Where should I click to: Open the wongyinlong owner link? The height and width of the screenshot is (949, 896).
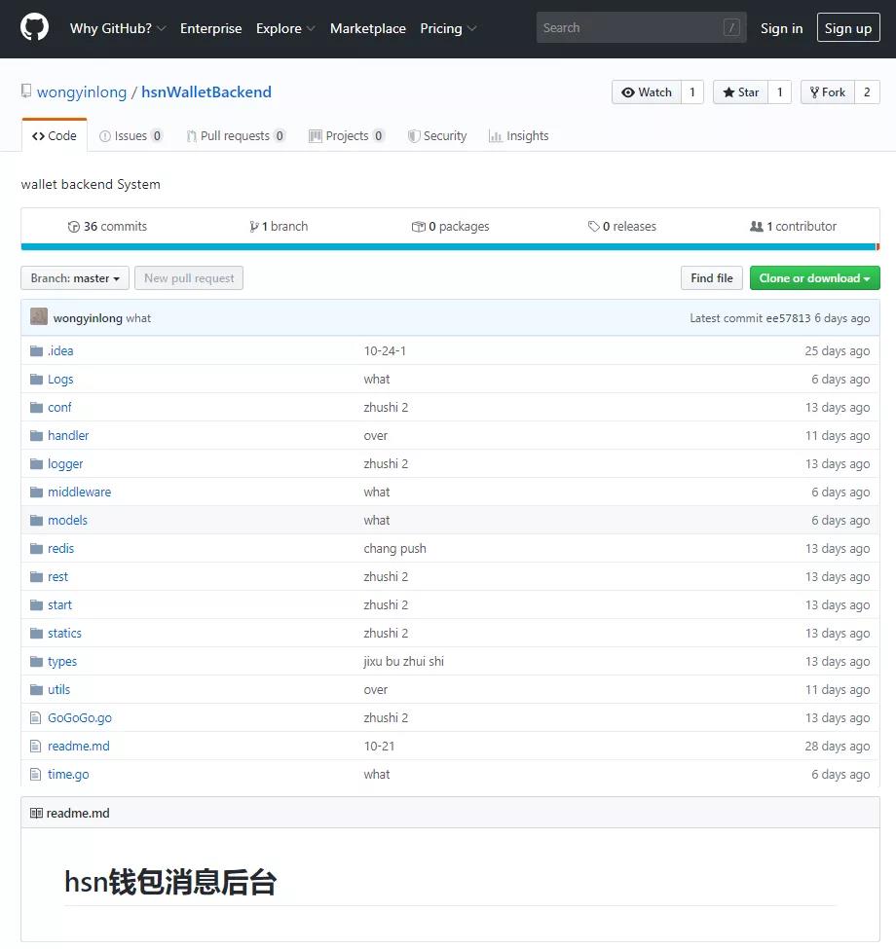82,92
